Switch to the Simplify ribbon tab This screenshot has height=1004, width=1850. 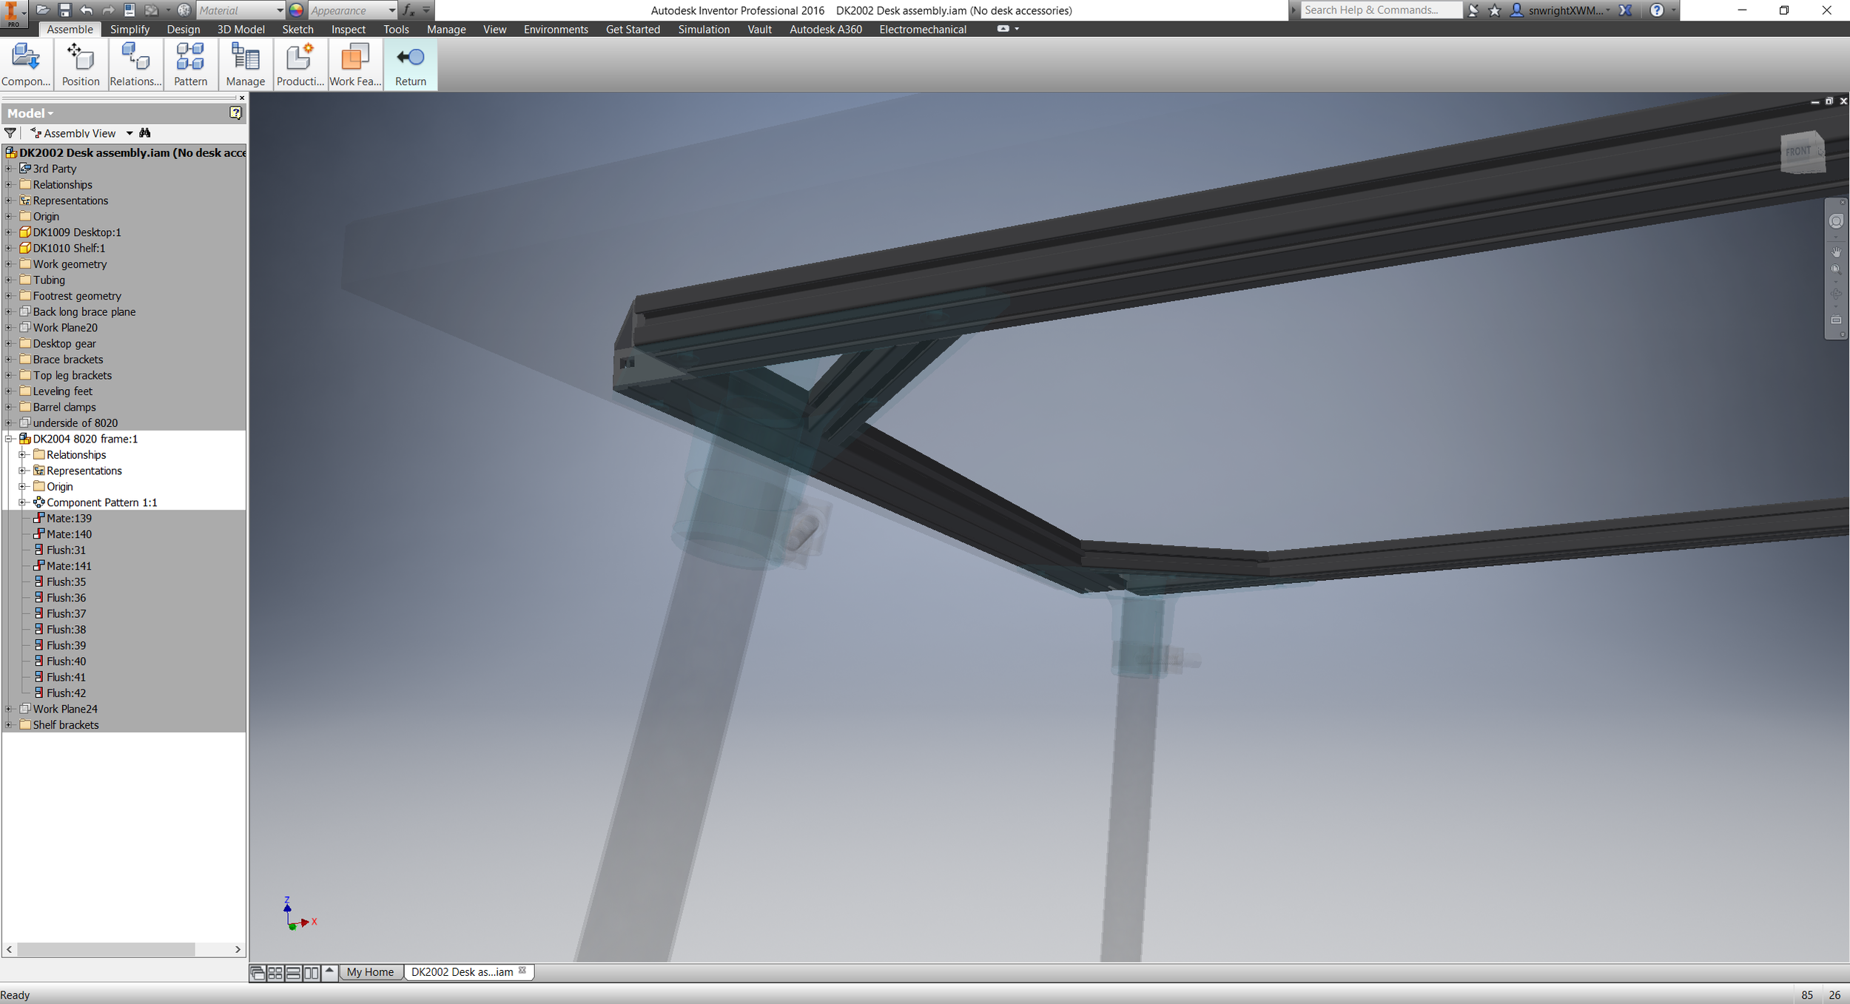[129, 30]
